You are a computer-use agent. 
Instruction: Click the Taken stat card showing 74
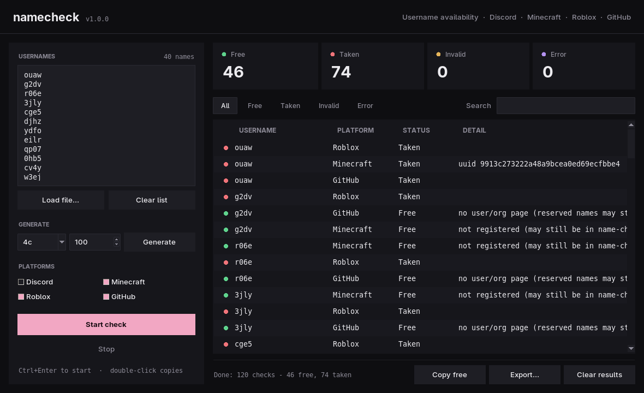[x=373, y=66]
